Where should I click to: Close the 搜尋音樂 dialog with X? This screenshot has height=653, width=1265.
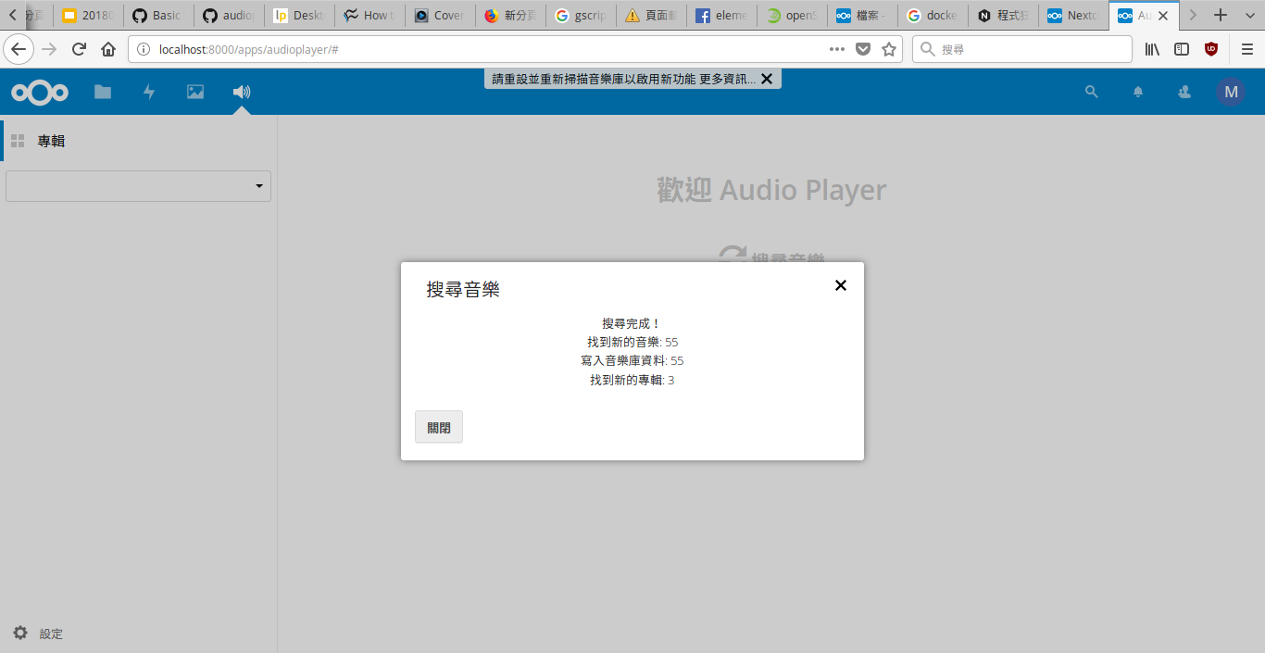841,285
